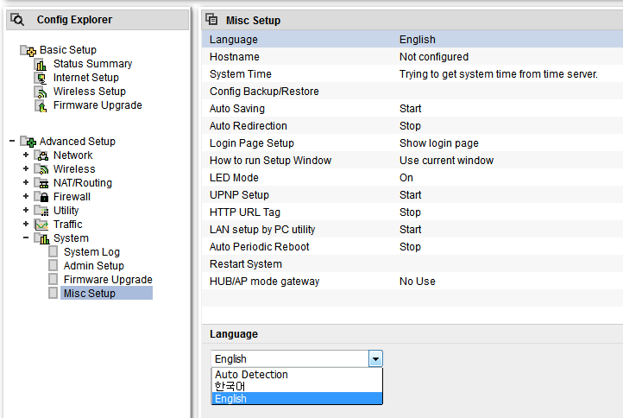Click the NAT/Routing folder icon

[41, 183]
